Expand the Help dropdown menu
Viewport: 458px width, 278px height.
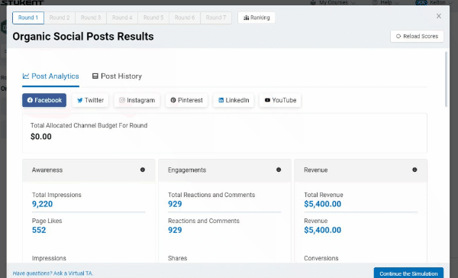click(385, 2)
